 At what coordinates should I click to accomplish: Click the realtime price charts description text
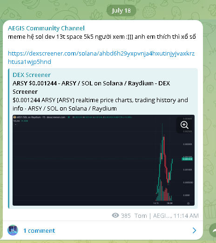[x=100, y=104]
